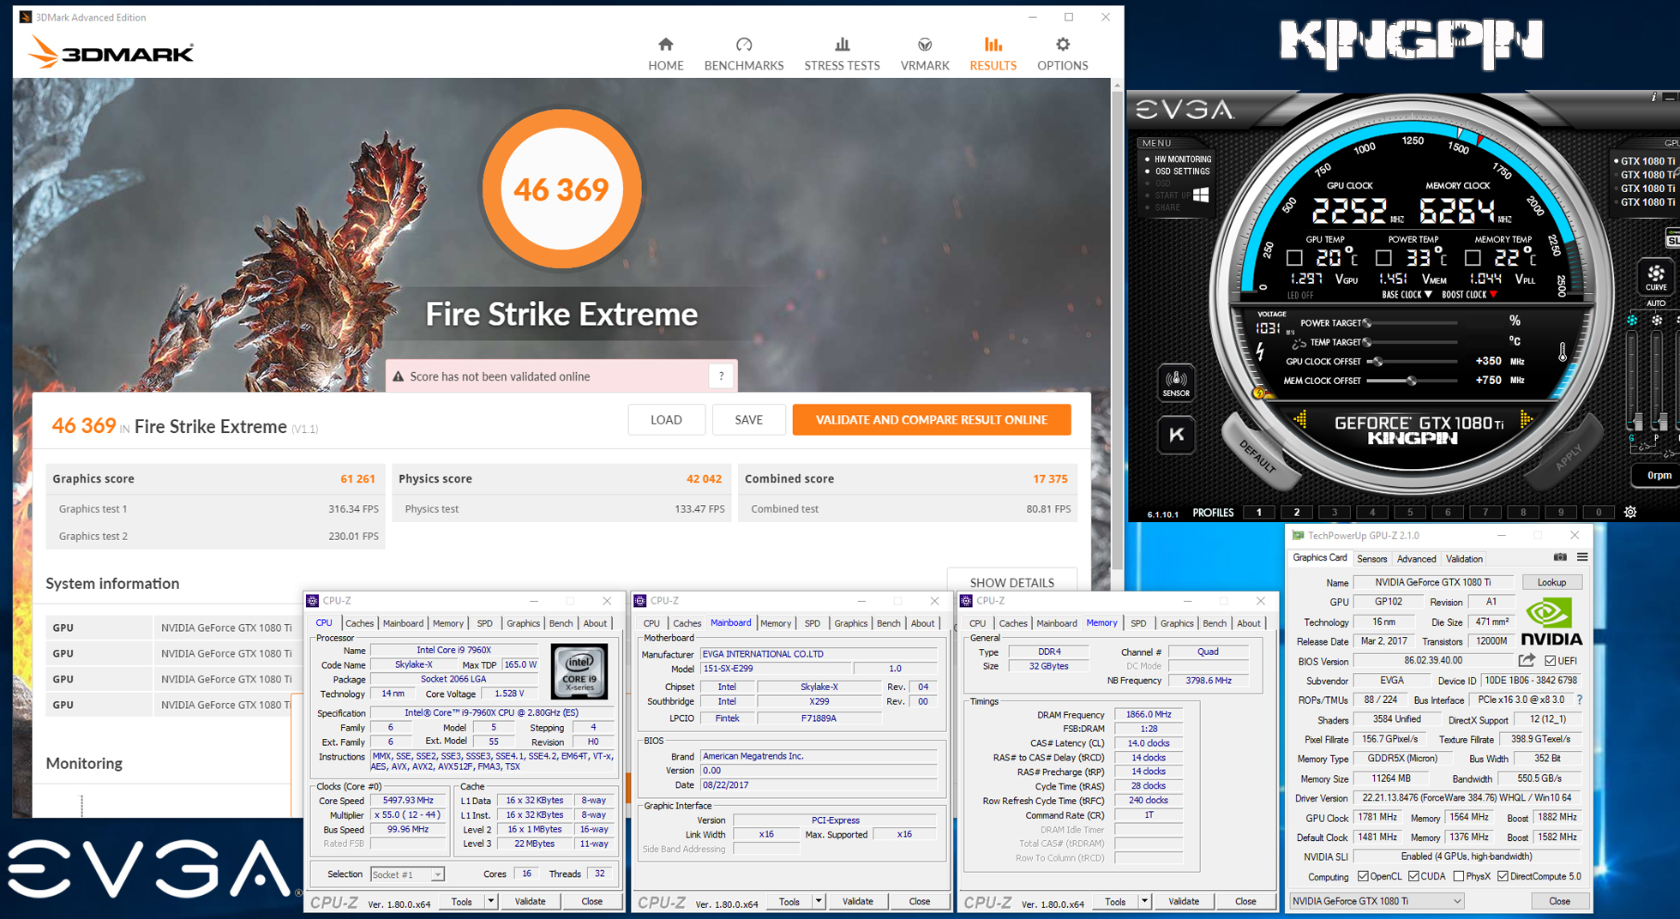
Task: Click the Base Clock triangle in Precision
Action: 1428,295
